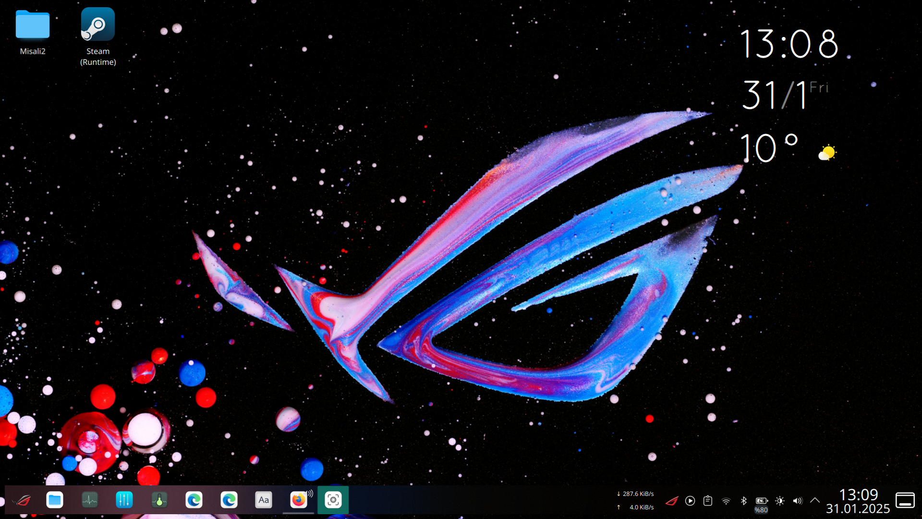Image resolution: width=922 pixels, height=519 pixels.
Task: Open the audio volume applet
Action: coord(798,501)
